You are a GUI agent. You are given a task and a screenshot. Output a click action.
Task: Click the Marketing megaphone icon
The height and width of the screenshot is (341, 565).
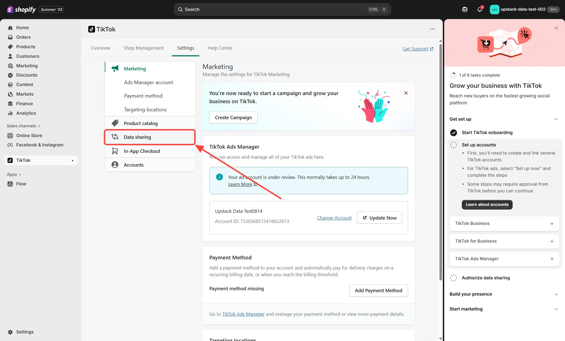(x=115, y=68)
